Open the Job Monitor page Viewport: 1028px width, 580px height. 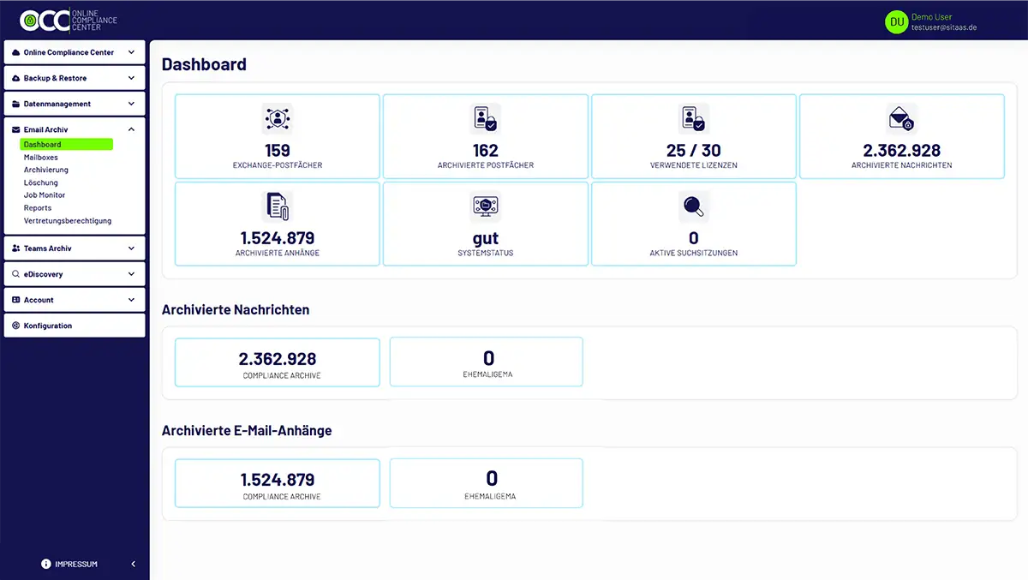click(45, 195)
